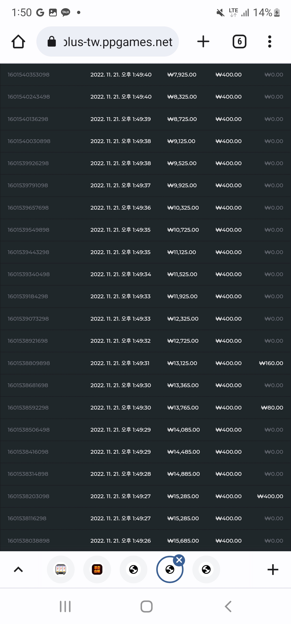Open the tab switcher showing 6
The image size is (291, 624).
click(239, 41)
